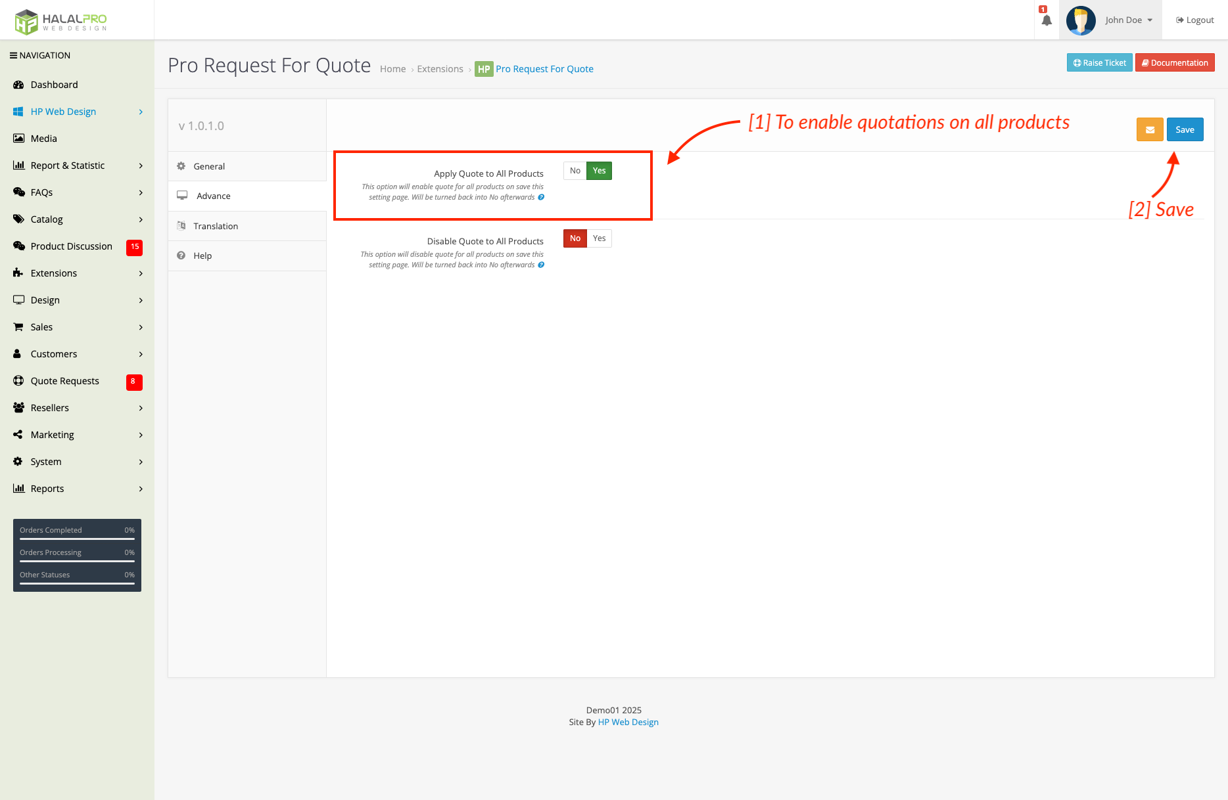This screenshot has height=800, width=1228.
Task: Click the red badge on Quote Requests
Action: click(x=133, y=382)
